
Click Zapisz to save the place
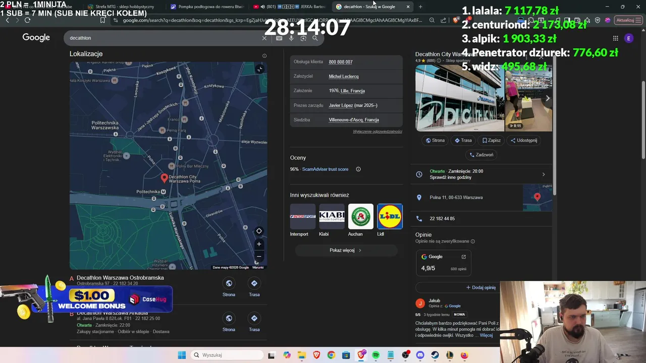click(492, 141)
